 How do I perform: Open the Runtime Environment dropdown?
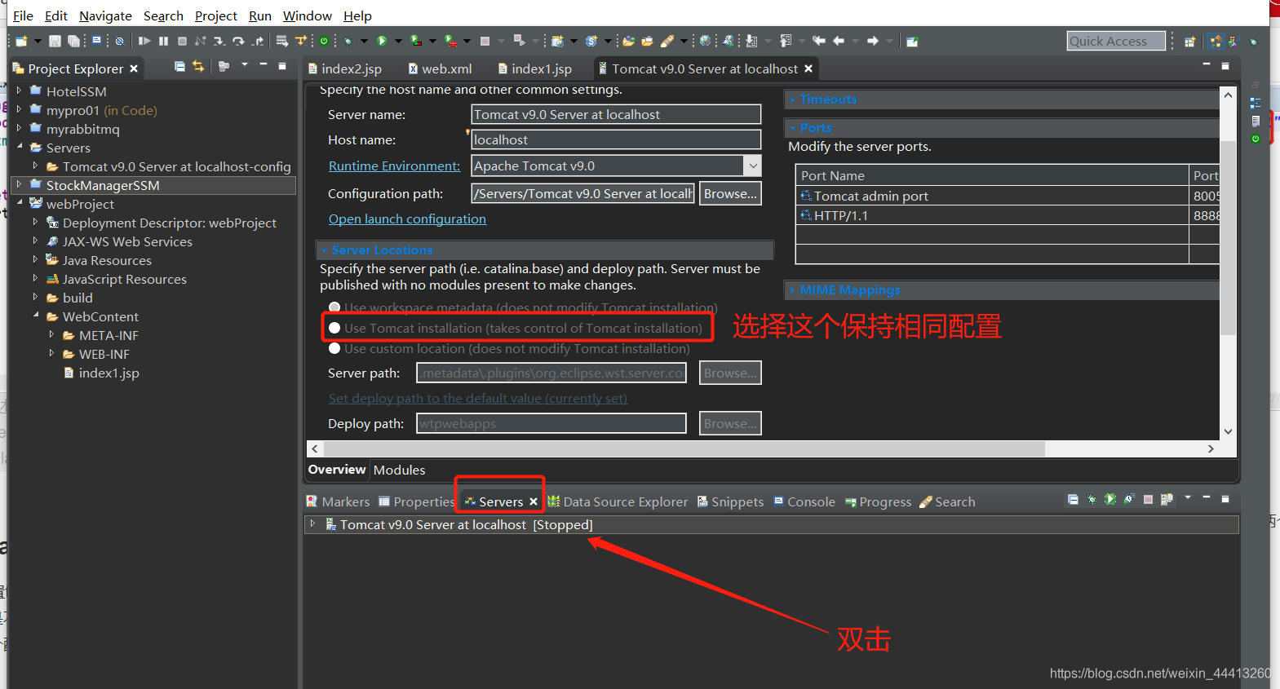pos(753,166)
